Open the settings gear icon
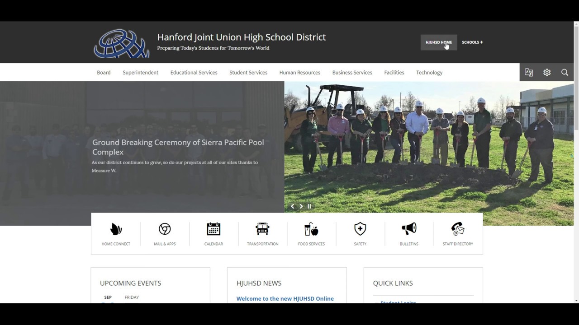This screenshot has height=325, width=579. click(x=547, y=72)
